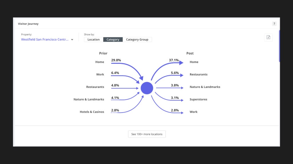Click the vertical scrollbar on right
Viewport: 293px width, 164px height.
(279, 46)
